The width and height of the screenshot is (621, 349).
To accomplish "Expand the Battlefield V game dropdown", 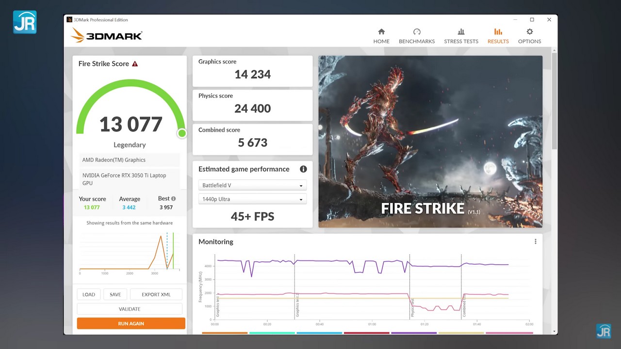I will click(x=252, y=186).
